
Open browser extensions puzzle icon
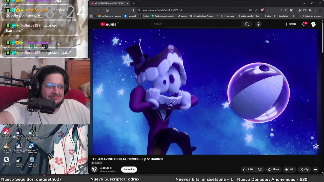[x=287, y=10]
